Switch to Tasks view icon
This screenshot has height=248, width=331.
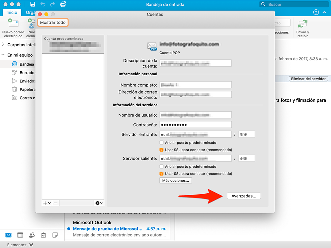pos(43,235)
